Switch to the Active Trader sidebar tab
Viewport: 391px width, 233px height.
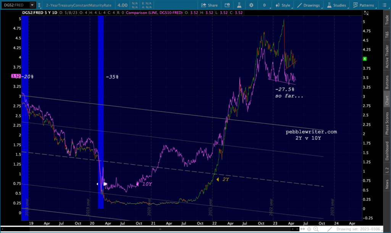point(387,56)
